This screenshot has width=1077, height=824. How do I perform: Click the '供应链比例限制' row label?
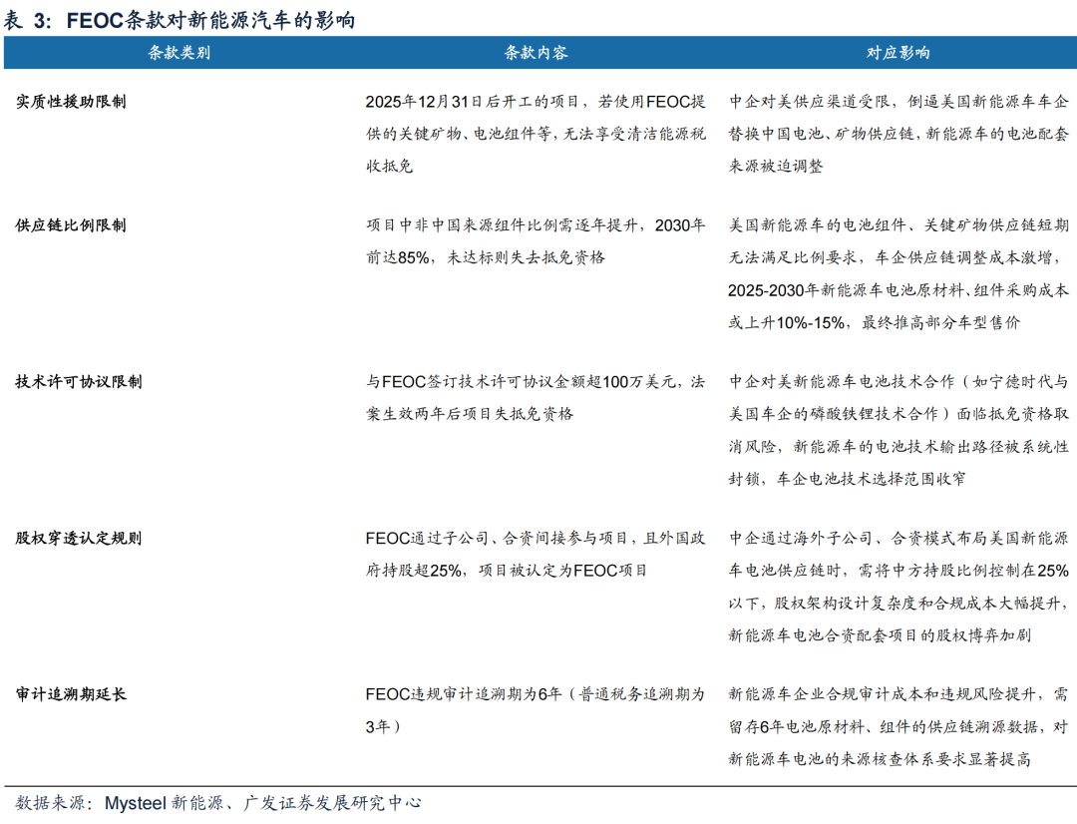pyautogui.click(x=71, y=225)
